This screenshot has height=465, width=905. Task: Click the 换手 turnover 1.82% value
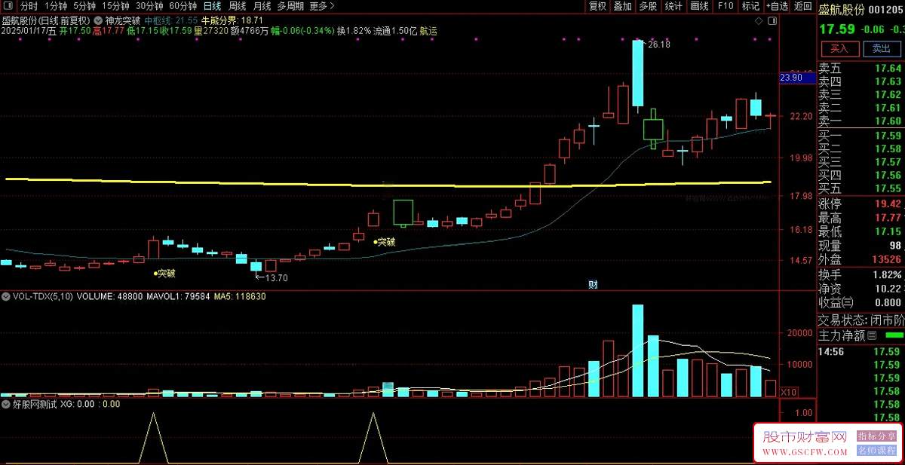point(886,274)
